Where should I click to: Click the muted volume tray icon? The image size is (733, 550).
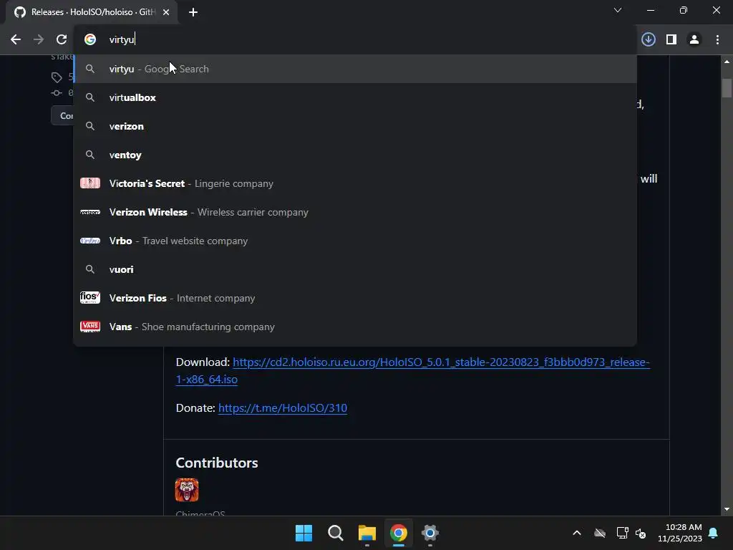[641, 533]
